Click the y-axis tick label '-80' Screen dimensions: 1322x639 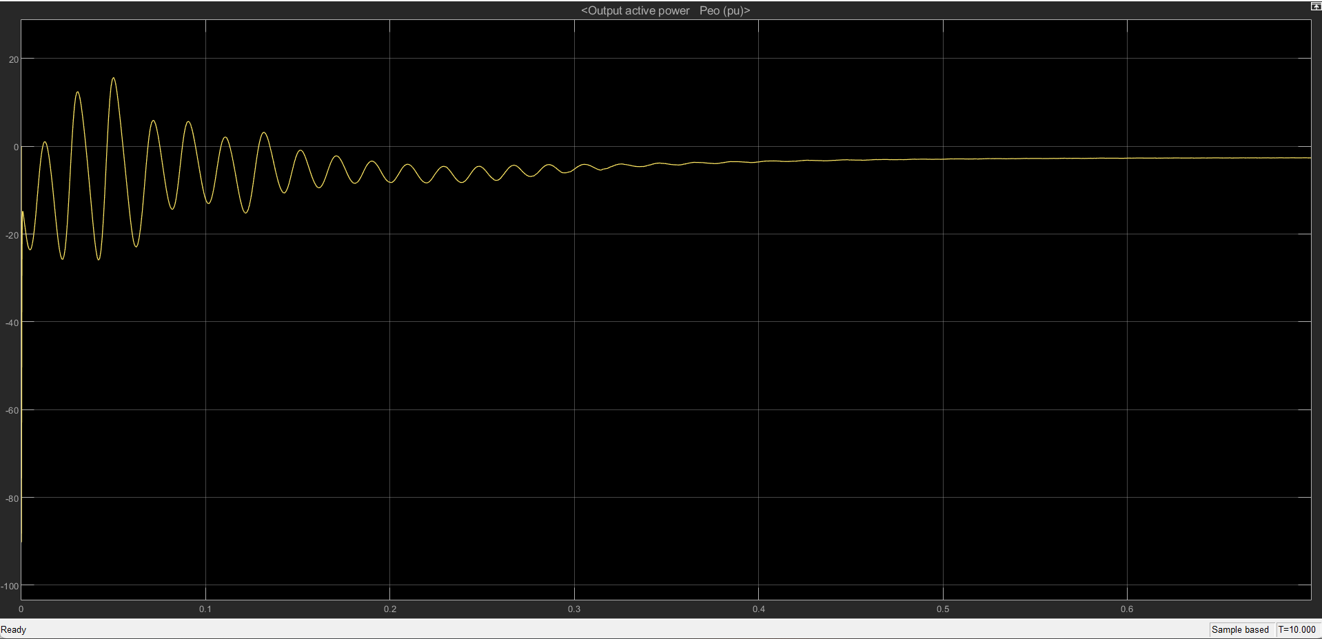12,498
